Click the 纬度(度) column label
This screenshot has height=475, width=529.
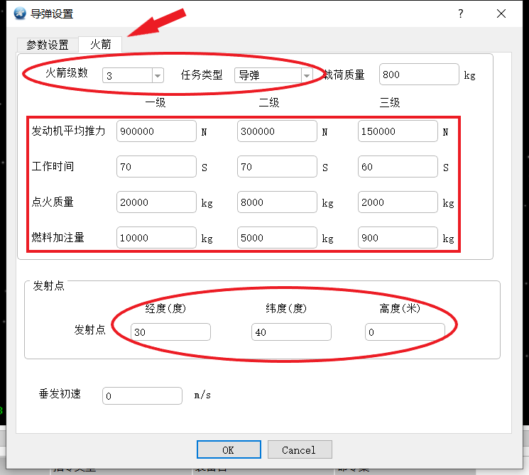pos(286,308)
